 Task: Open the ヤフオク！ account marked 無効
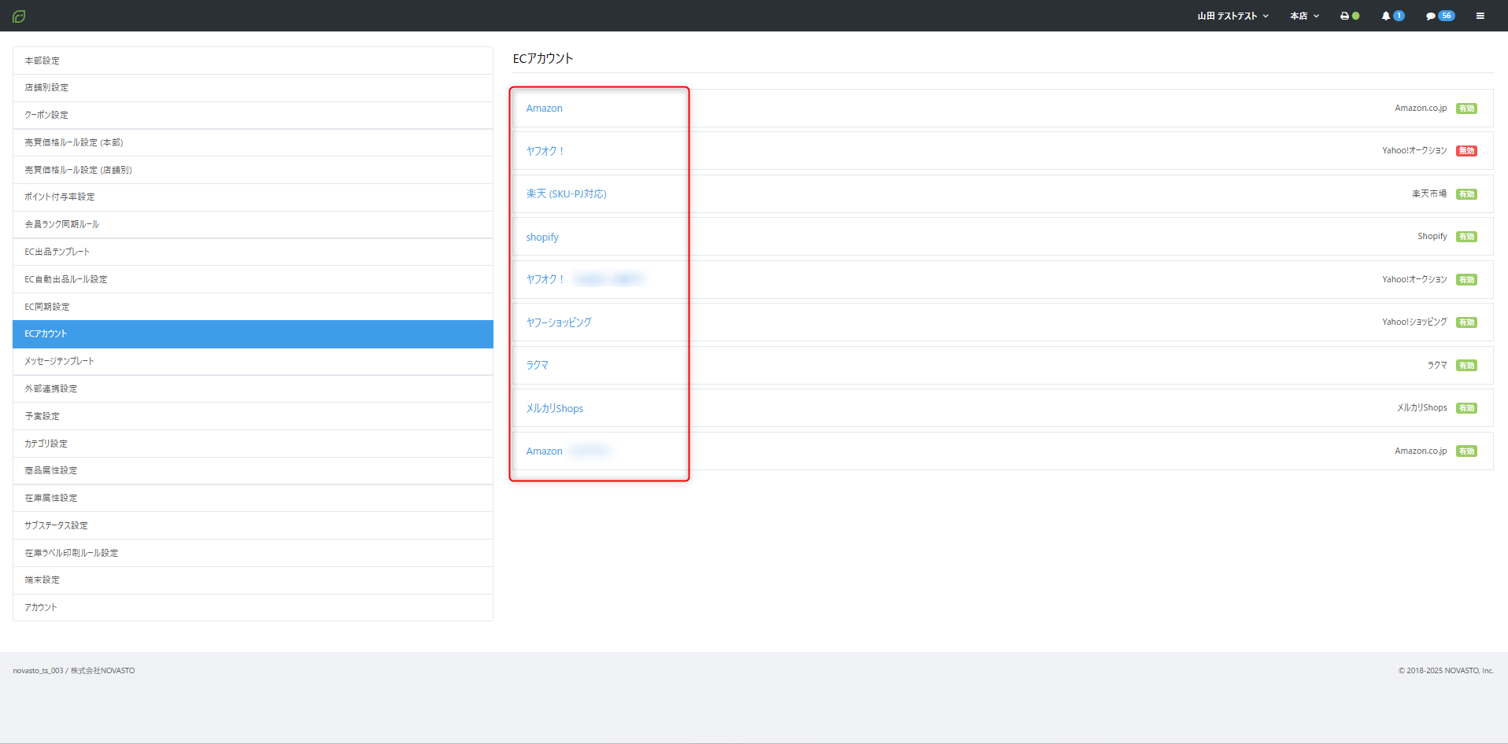coord(545,151)
